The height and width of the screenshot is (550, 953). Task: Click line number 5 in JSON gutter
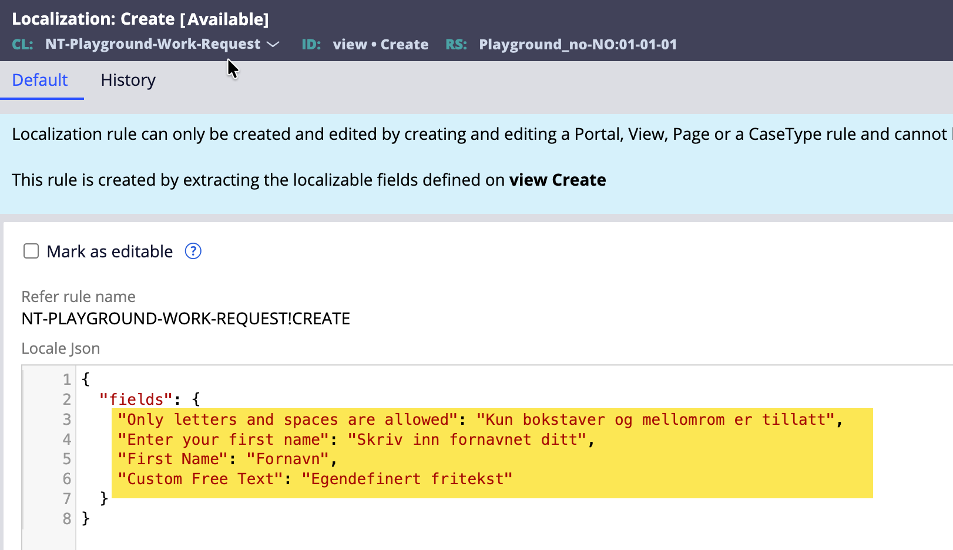pos(67,459)
